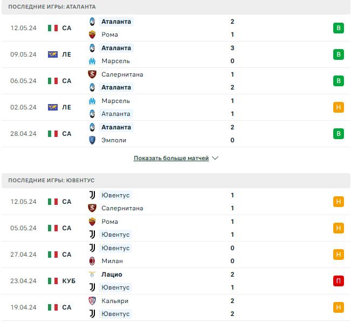Expand more matches via Показать больше матчей
This screenshot has width=351, height=323.
(171, 158)
